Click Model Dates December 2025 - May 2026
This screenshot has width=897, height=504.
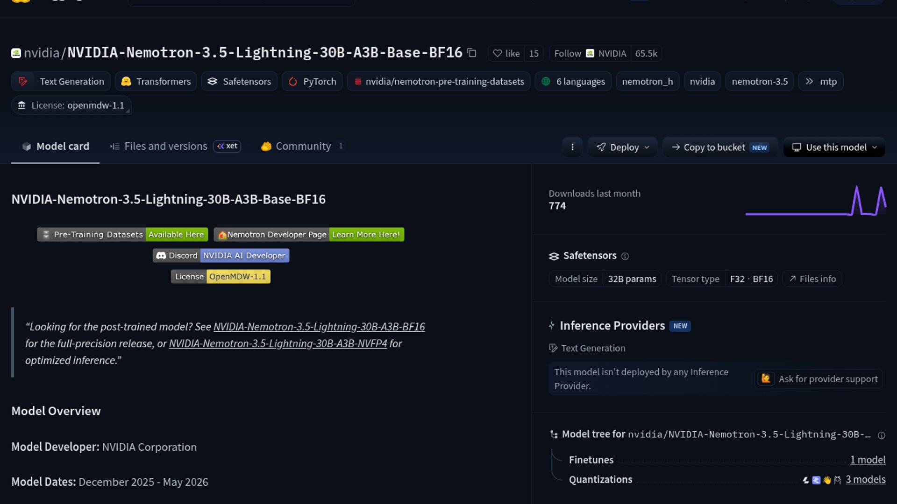point(110,482)
